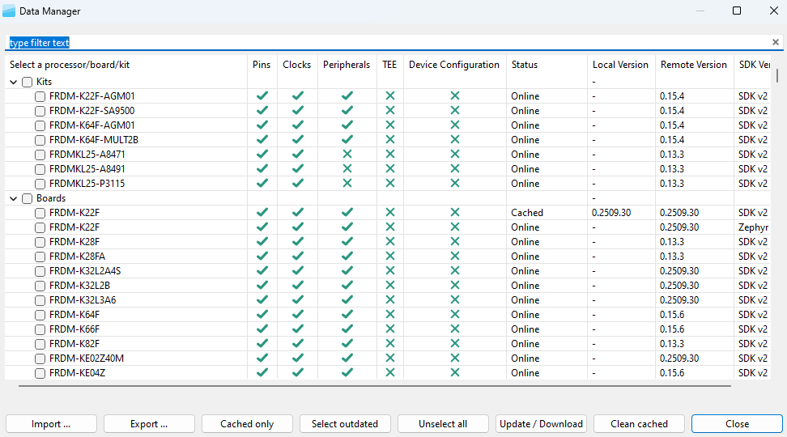Check the Boards group checkbox
Screen dimensions: 787x437
(x=27, y=199)
